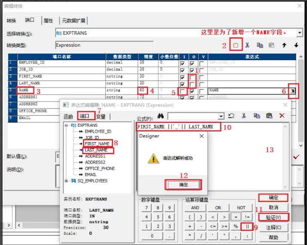Viewport: 307px width, 245px height.
Task: Switch to the 属性 tab
Action: click(x=48, y=21)
